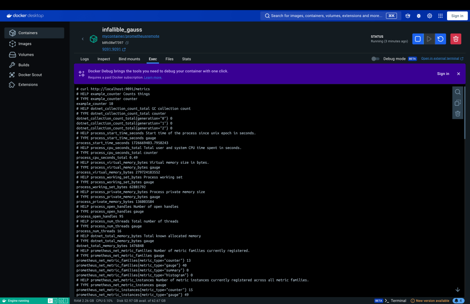Search within the terminal output
Screen dimensions: 470x304
pyautogui.click(x=458, y=92)
